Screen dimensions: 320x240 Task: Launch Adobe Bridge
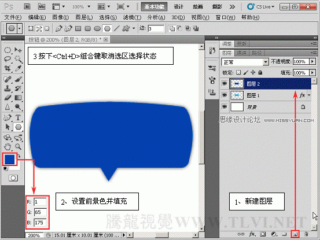tap(27, 7)
